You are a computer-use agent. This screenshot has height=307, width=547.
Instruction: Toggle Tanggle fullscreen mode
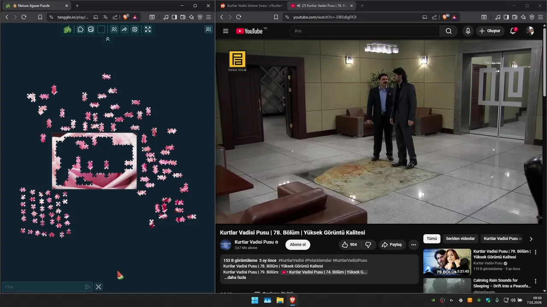point(148,29)
